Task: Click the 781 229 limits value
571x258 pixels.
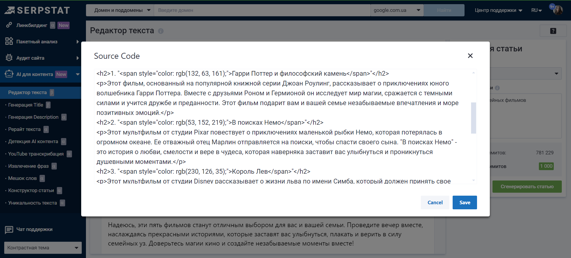Action: [545, 153]
